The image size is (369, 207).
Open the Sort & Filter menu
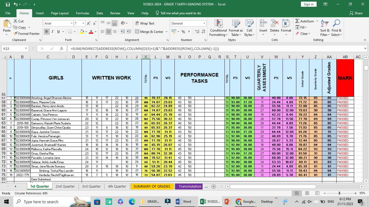[325, 28]
